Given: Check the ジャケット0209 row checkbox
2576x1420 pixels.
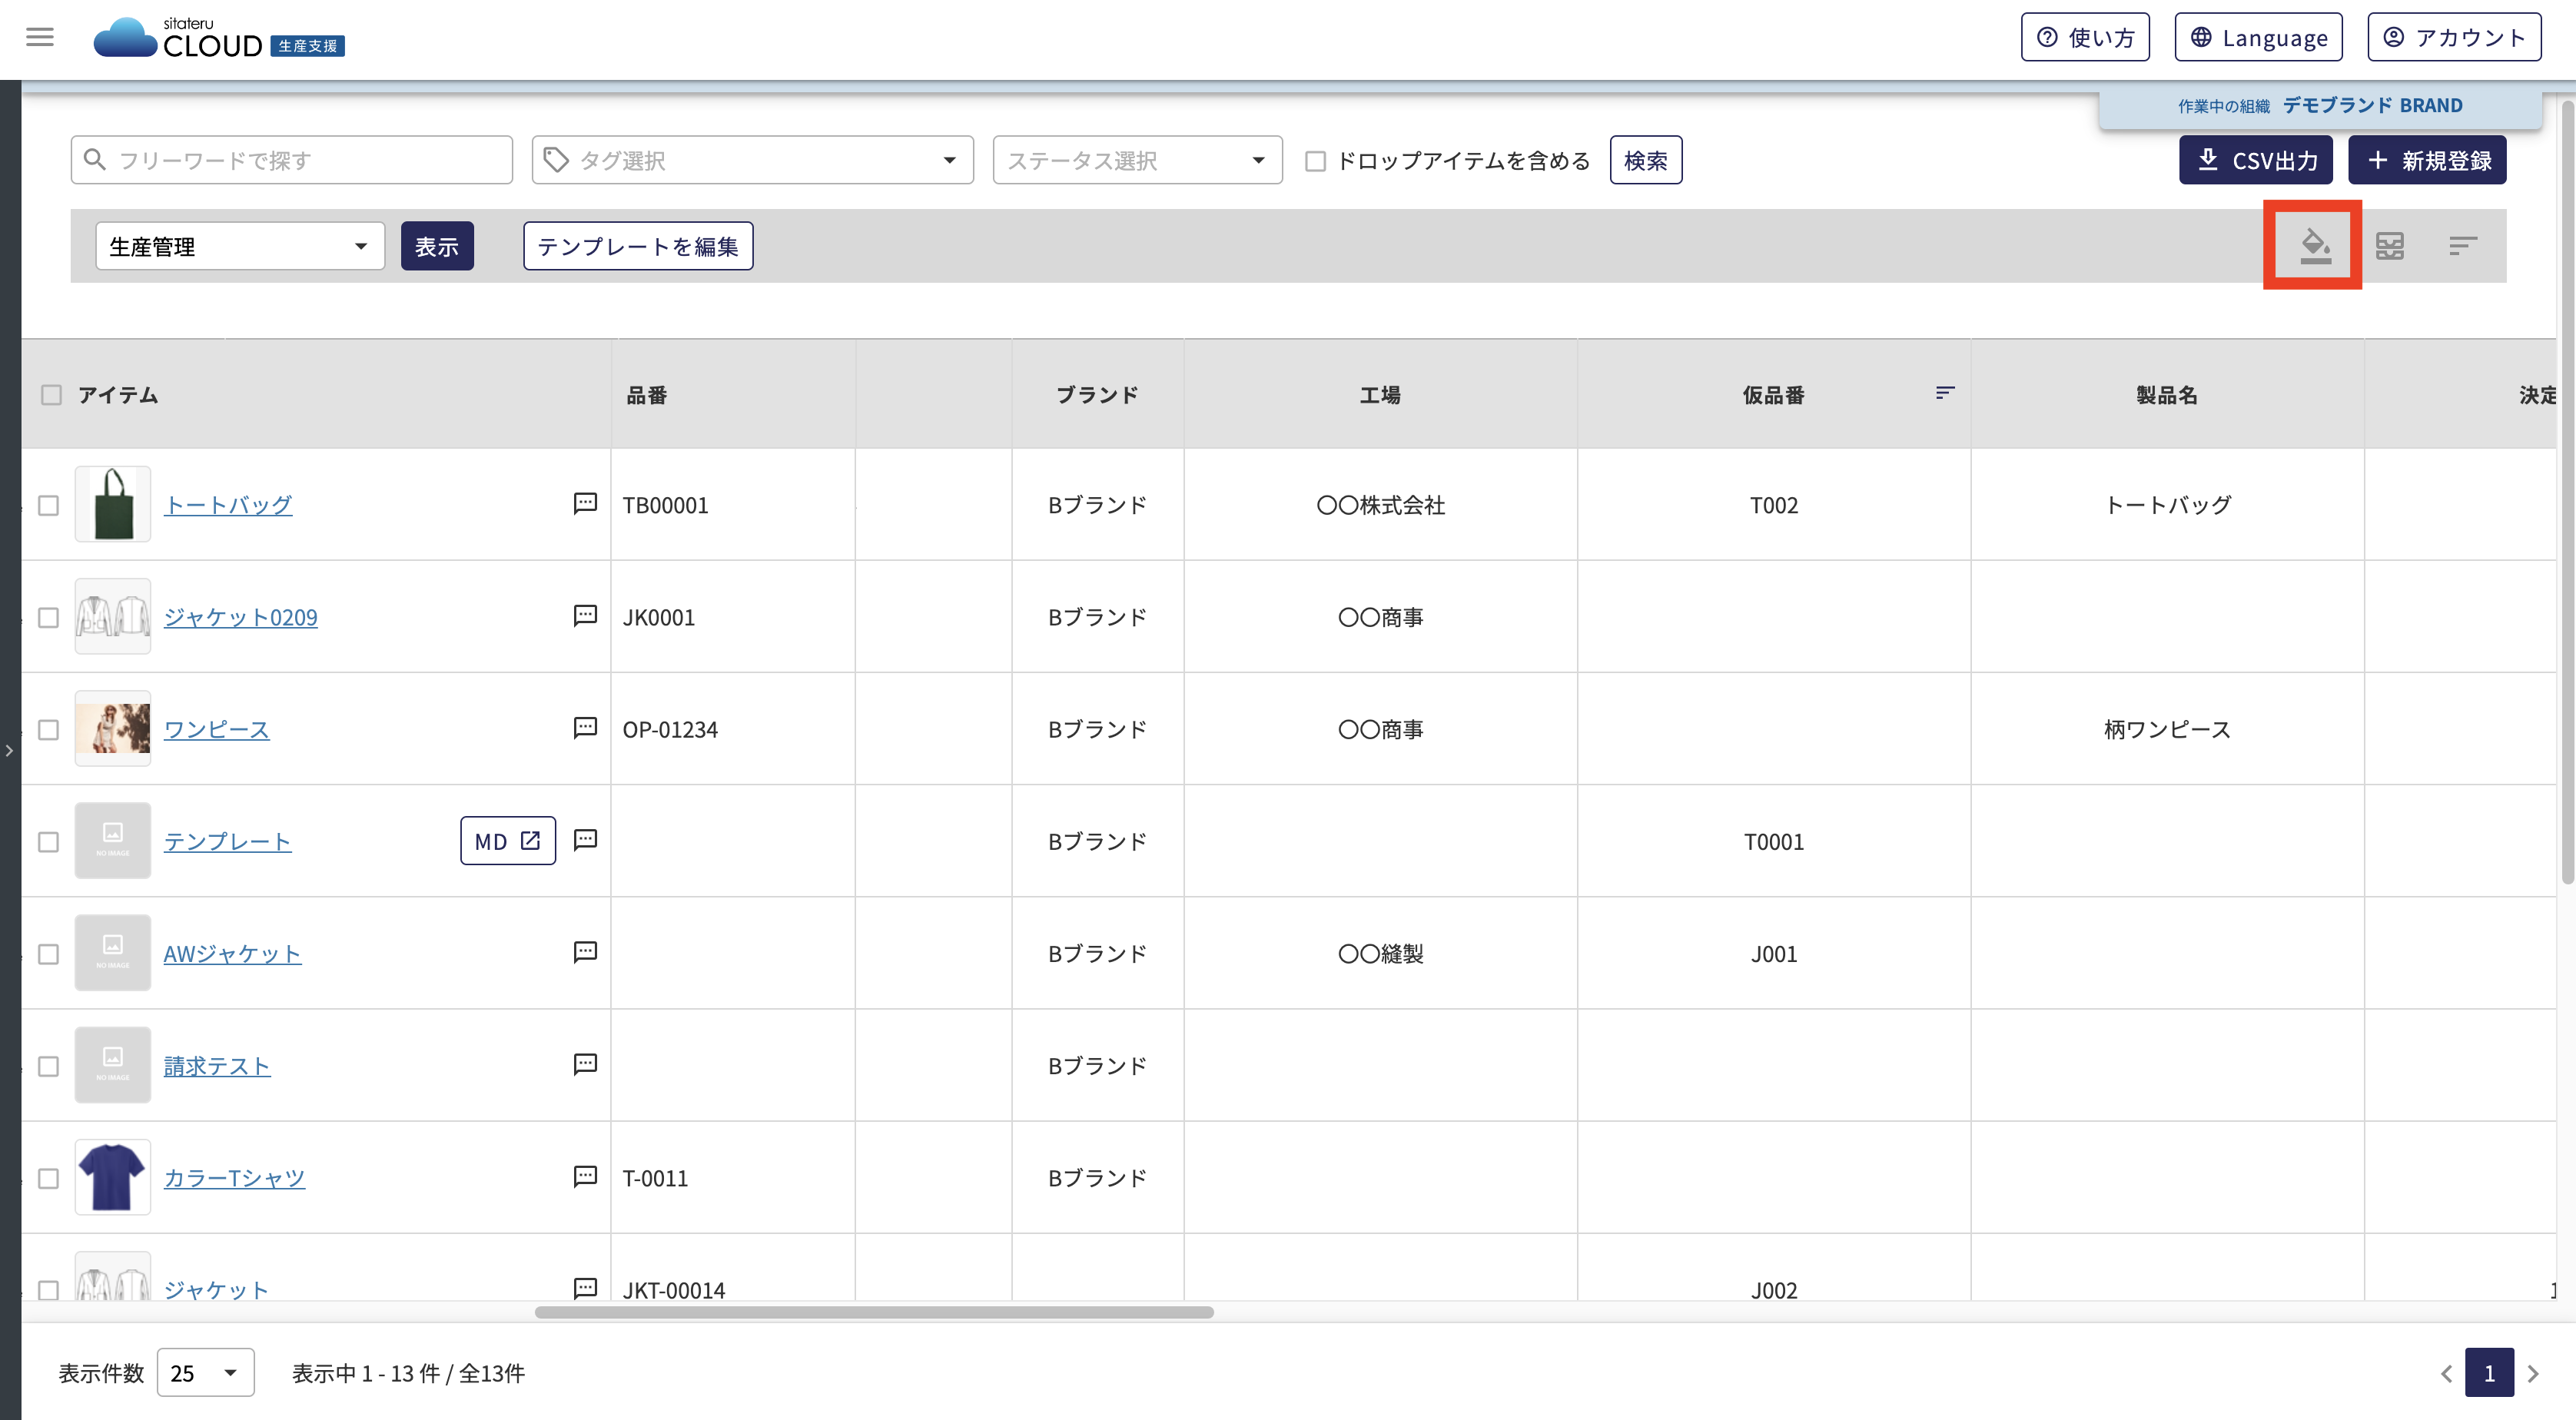Looking at the screenshot, I should point(48,617).
